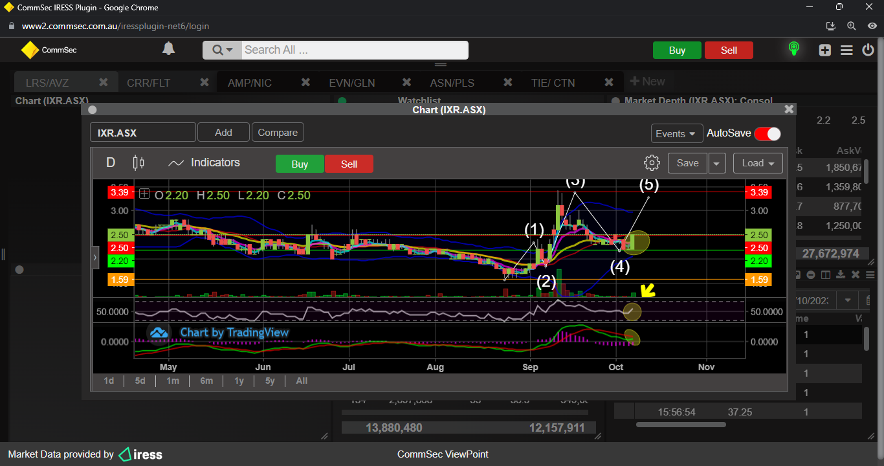Open the Load dropdown
The height and width of the screenshot is (466, 884).
pos(757,163)
